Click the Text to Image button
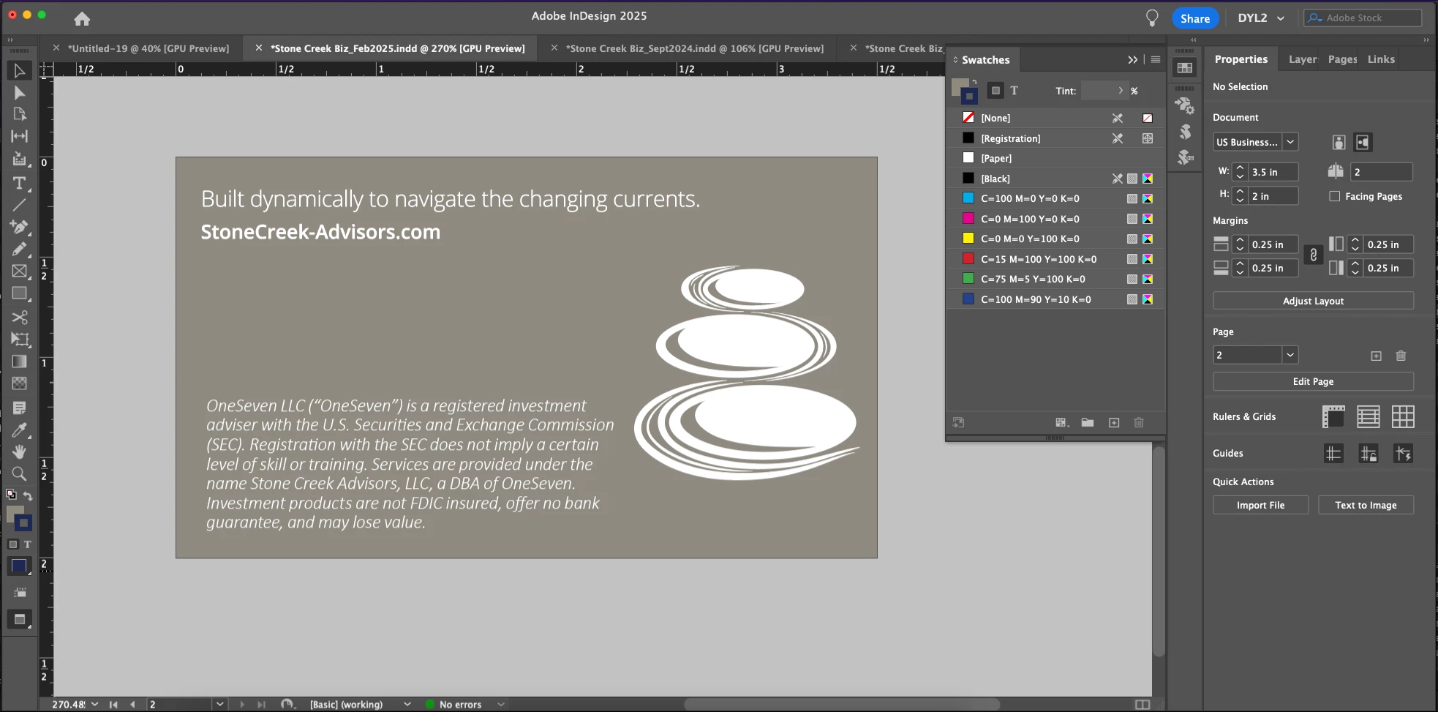 [x=1366, y=505]
